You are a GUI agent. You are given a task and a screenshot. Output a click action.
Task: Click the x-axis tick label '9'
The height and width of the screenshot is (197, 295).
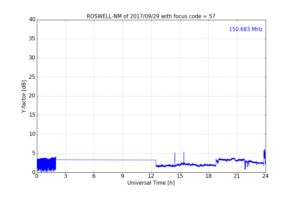[123, 176]
